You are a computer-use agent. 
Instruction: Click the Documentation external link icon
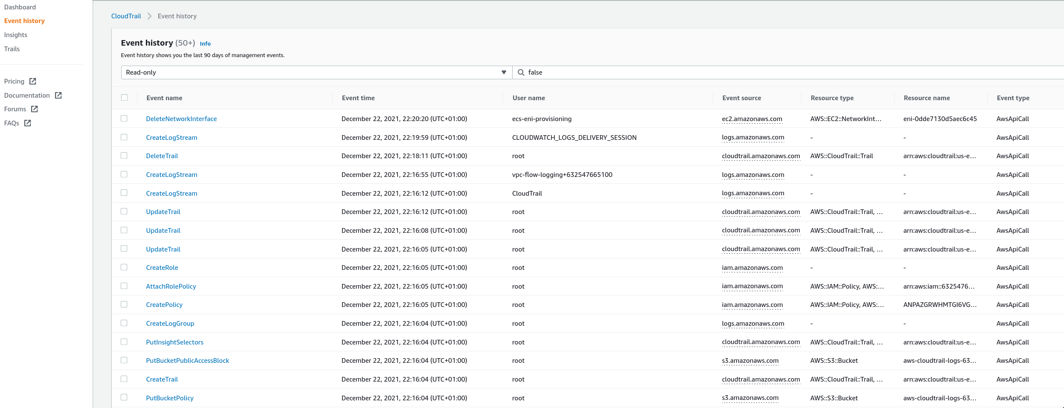click(x=58, y=95)
